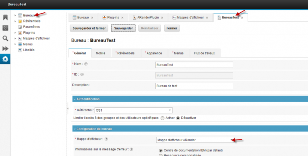Click the Fermer button
Image resolution: width=308 pixels, height=156 pixels.
point(172,28)
